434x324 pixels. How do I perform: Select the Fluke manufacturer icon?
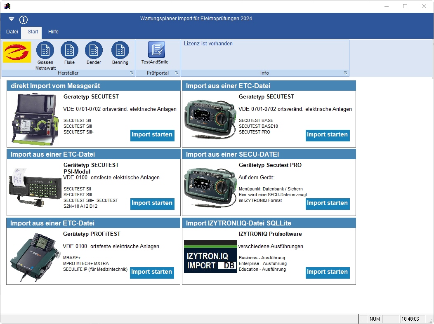69,51
